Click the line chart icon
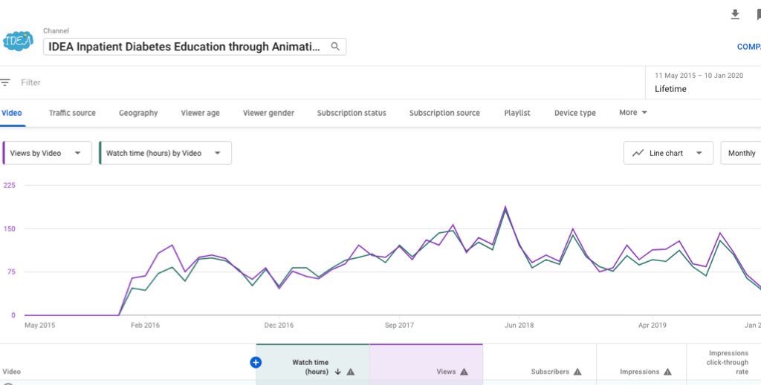The image size is (761, 385). pos(638,153)
